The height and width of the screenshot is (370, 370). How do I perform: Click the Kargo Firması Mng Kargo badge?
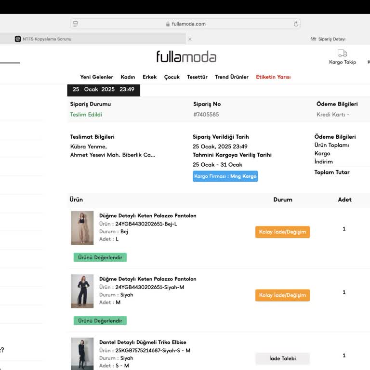click(225, 176)
